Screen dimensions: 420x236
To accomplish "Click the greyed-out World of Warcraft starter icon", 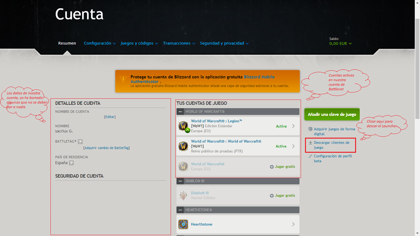I will tap(183, 167).
